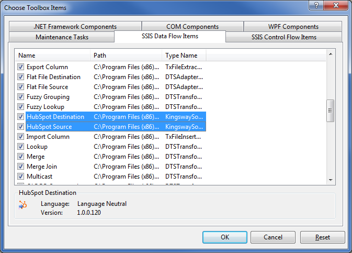This screenshot has height=253, width=352.
Task: Toggle the HubSpot Destination checkbox
Action: pyautogui.click(x=20, y=116)
